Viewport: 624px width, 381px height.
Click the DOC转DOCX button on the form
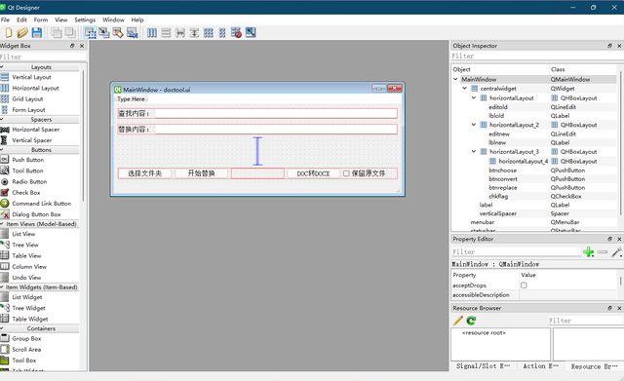click(313, 173)
